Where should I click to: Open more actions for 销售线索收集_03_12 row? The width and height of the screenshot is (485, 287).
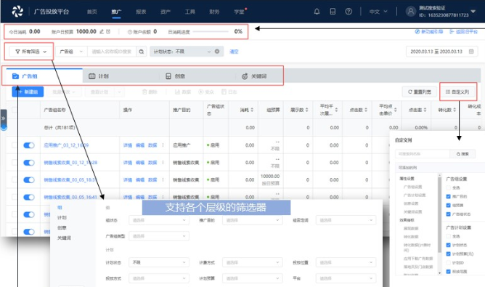(x=163, y=162)
